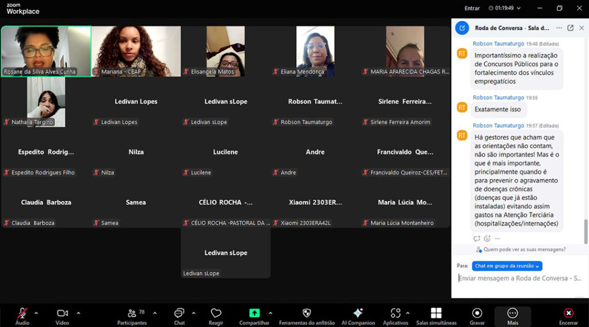The width and height of the screenshot is (589, 327).
Task: Open the 'Chat em grupo da reunião' recipient dropdown
Action: [x=507, y=266]
